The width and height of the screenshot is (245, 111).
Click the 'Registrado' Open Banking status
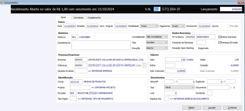click(203, 48)
